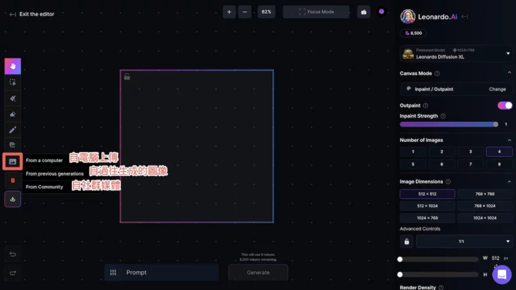This screenshot has width=516, height=290.
Task: Choose From a computer upload option
Action: point(44,161)
